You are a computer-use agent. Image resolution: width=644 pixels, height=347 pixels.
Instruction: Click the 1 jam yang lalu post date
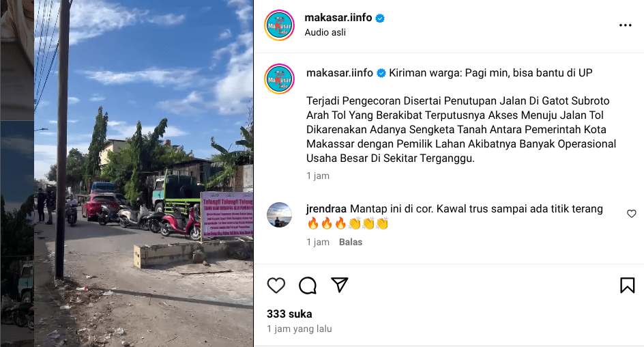pyautogui.click(x=299, y=329)
